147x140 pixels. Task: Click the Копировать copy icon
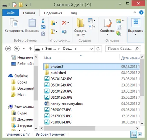point(14,23)
